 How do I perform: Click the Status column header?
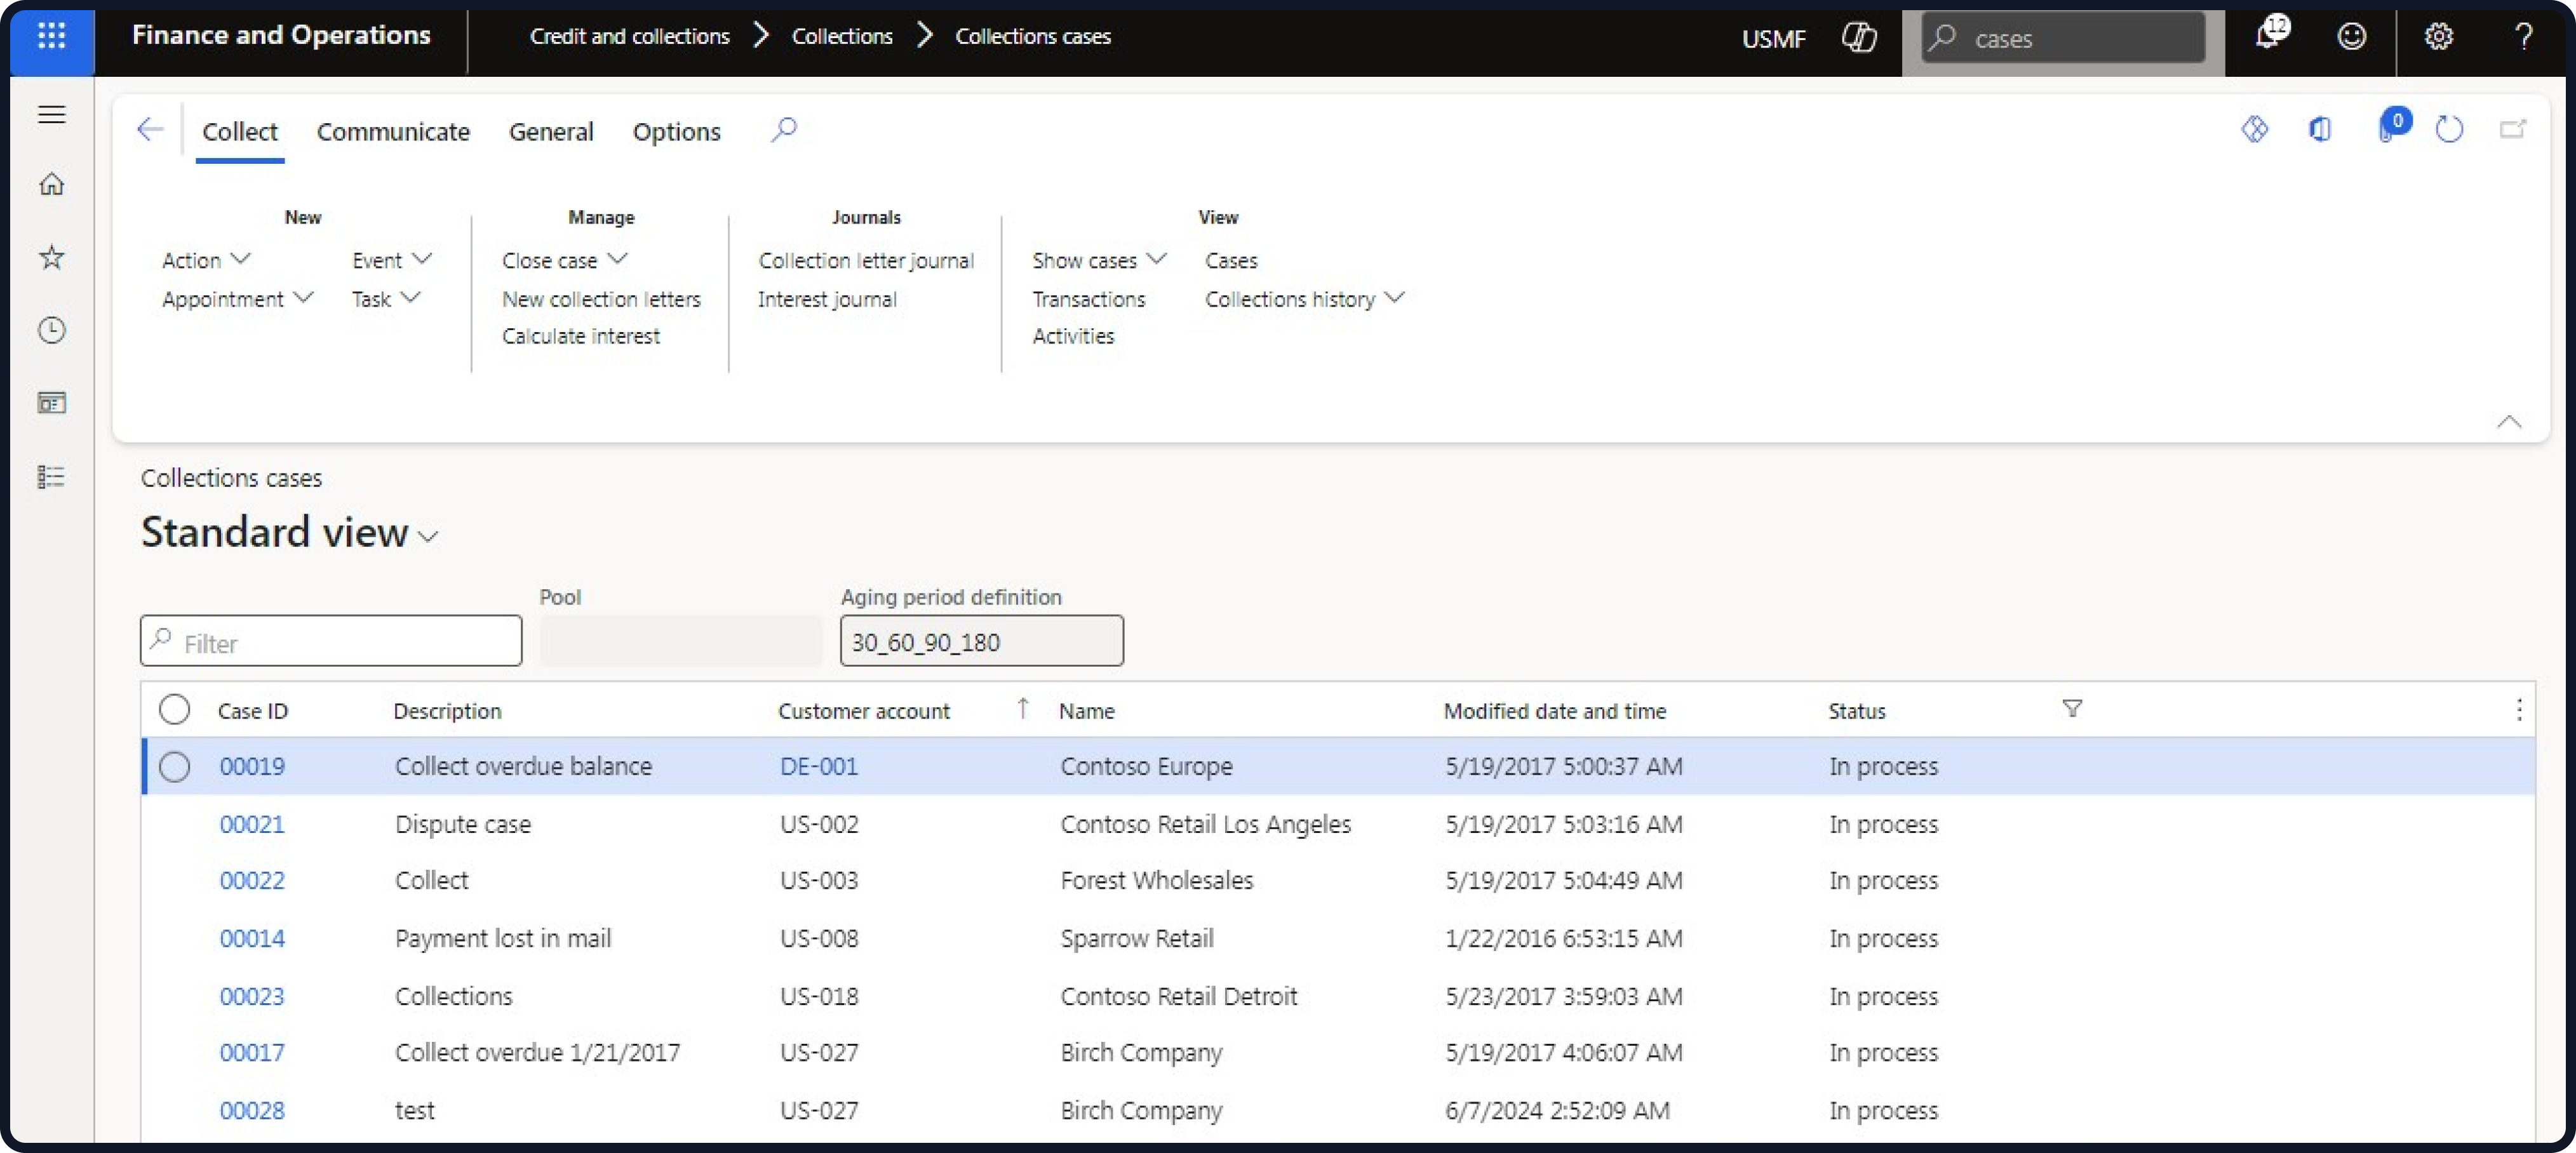click(x=1856, y=710)
